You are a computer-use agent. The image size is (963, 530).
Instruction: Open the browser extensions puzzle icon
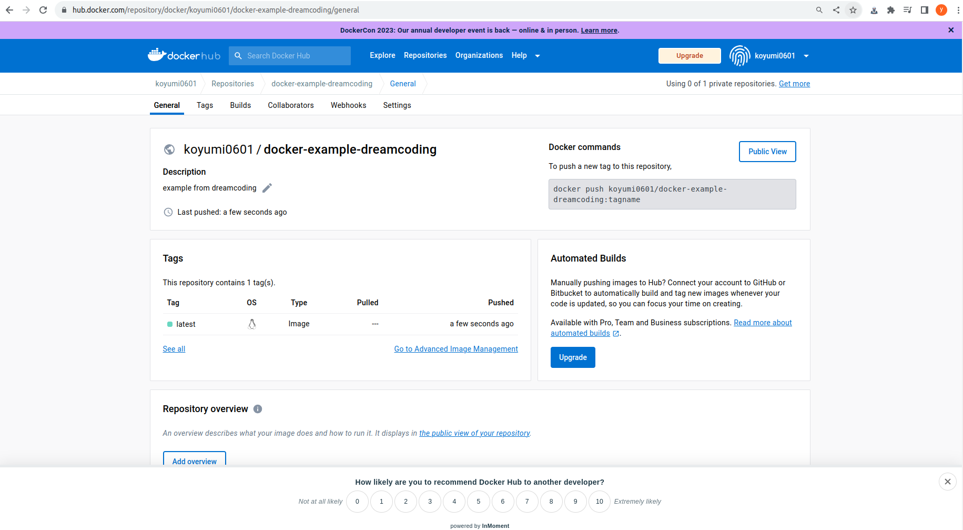tap(891, 10)
